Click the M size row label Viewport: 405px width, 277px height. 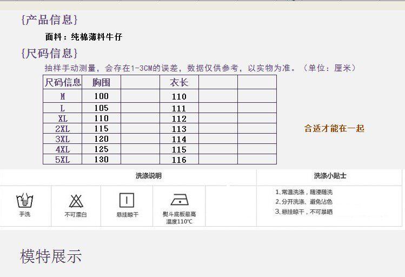pos(63,96)
